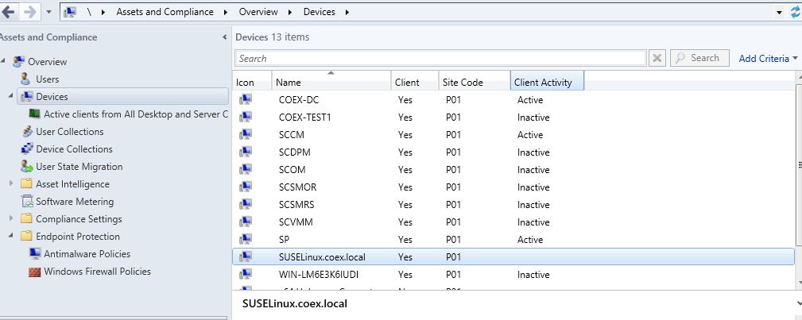Viewport: 802px width, 320px height.
Task: Sort by the Client column header
Action: 415,83
